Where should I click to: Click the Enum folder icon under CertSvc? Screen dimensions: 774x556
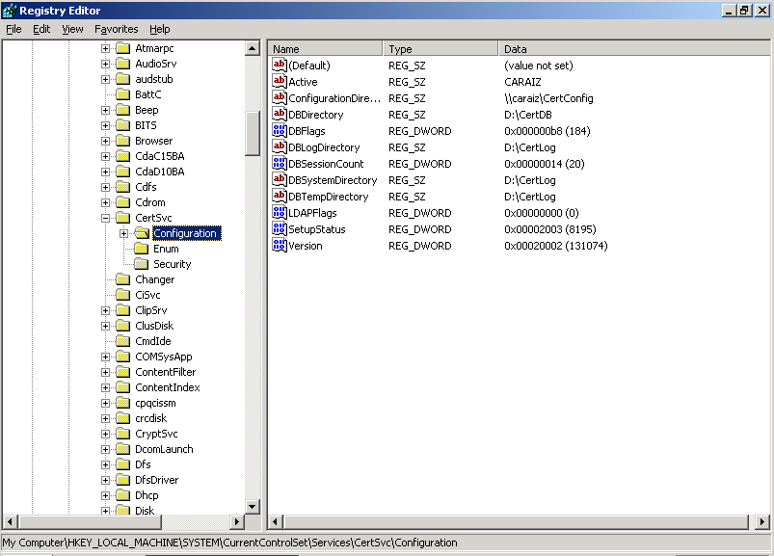(141, 249)
